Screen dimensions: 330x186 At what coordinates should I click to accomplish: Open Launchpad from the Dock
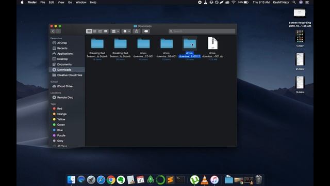click(x=91, y=180)
